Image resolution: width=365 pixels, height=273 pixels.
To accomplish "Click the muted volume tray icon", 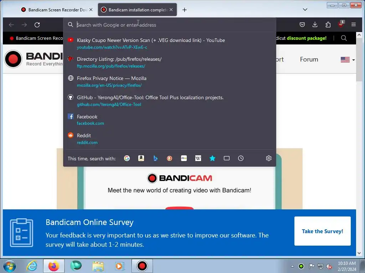I will click(329, 266).
